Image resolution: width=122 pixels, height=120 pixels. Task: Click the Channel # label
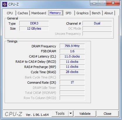[73, 24]
